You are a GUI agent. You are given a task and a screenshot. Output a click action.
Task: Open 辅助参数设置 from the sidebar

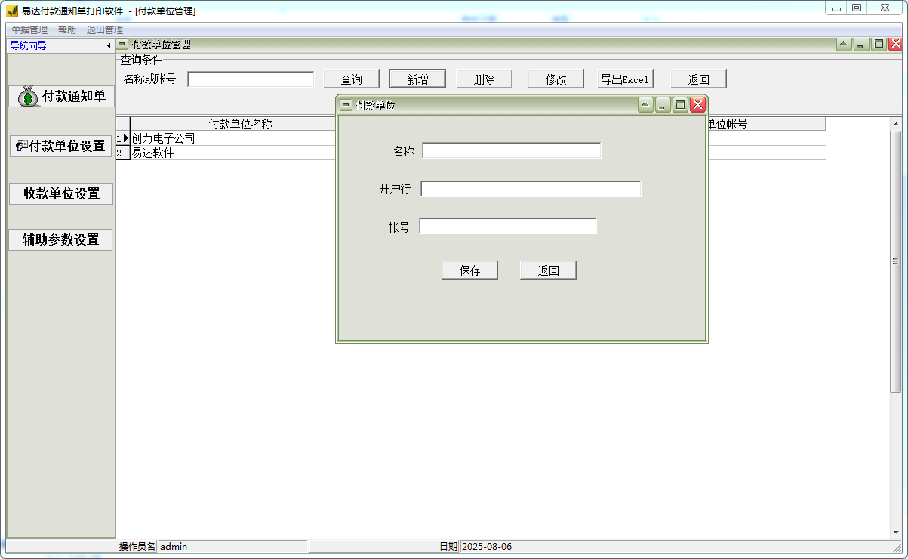(x=60, y=239)
